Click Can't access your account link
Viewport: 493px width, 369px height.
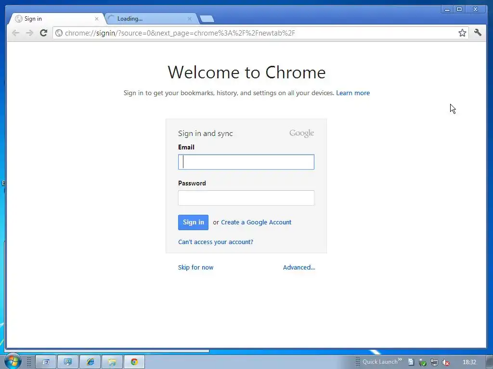215,242
